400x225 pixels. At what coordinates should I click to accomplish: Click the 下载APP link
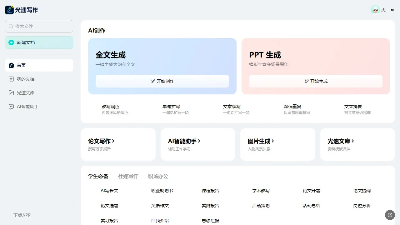(x=22, y=215)
